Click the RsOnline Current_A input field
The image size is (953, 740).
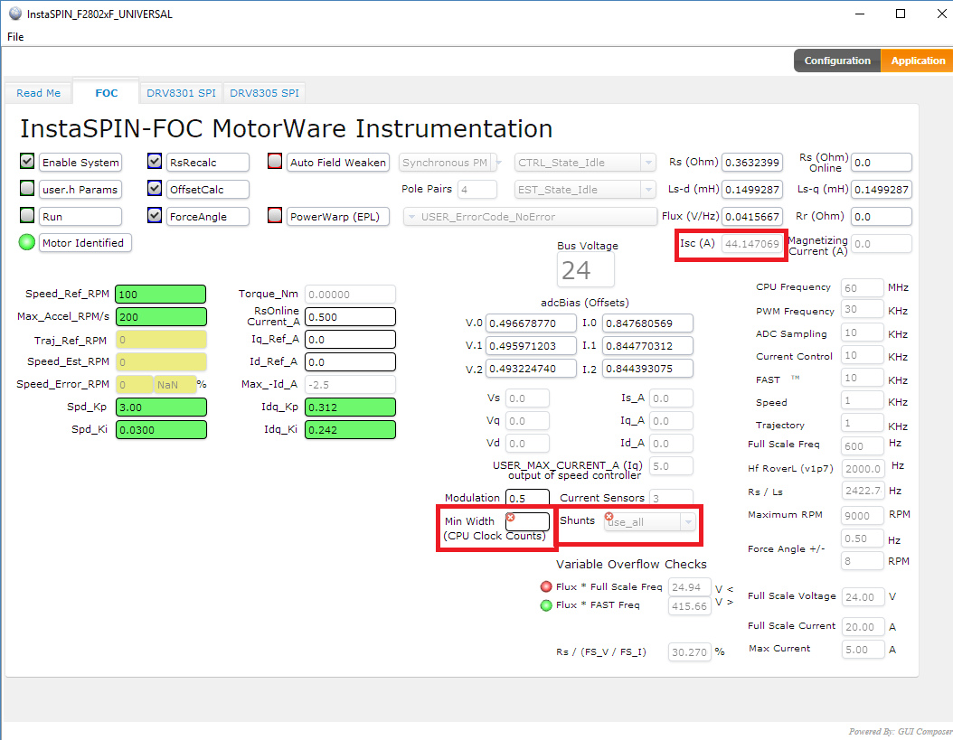[350, 316]
